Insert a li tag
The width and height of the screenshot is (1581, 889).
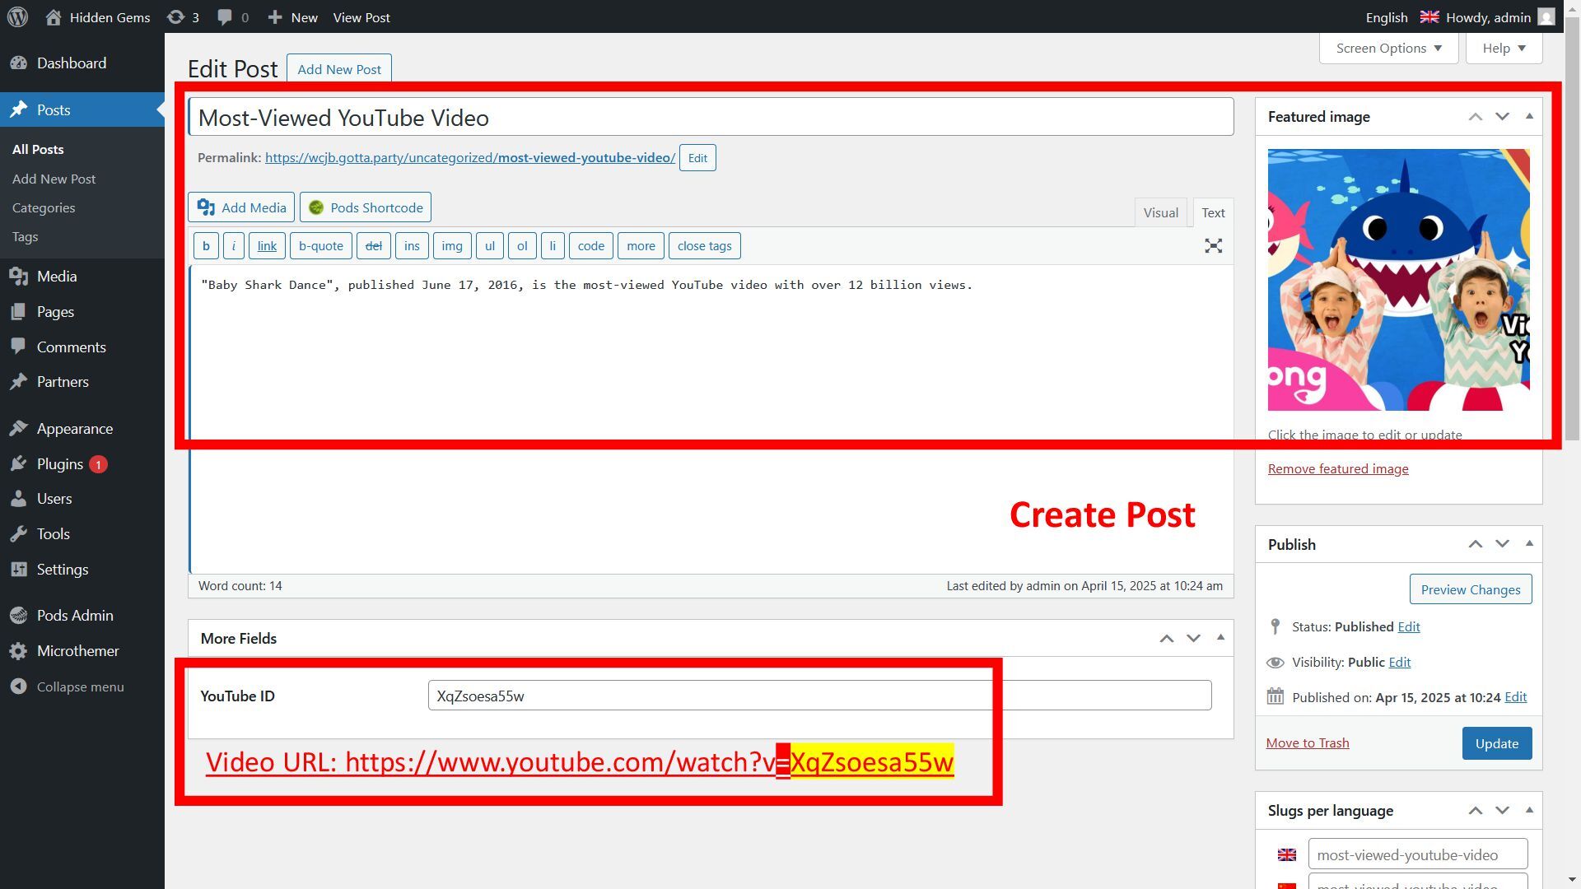click(x=553, y=246)
